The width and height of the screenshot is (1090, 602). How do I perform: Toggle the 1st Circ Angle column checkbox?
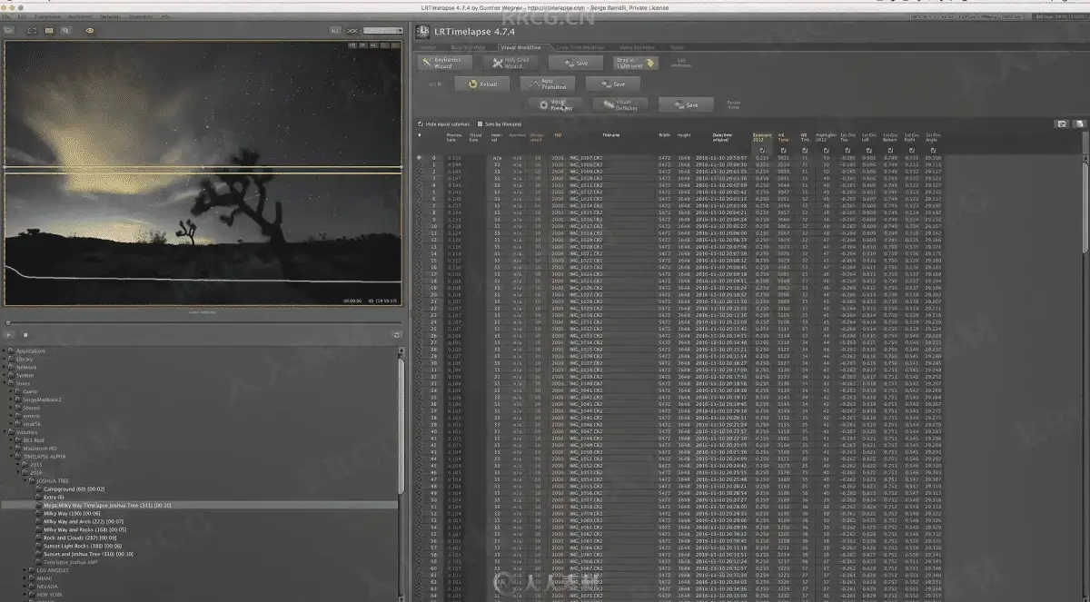(x=933, y=150)
